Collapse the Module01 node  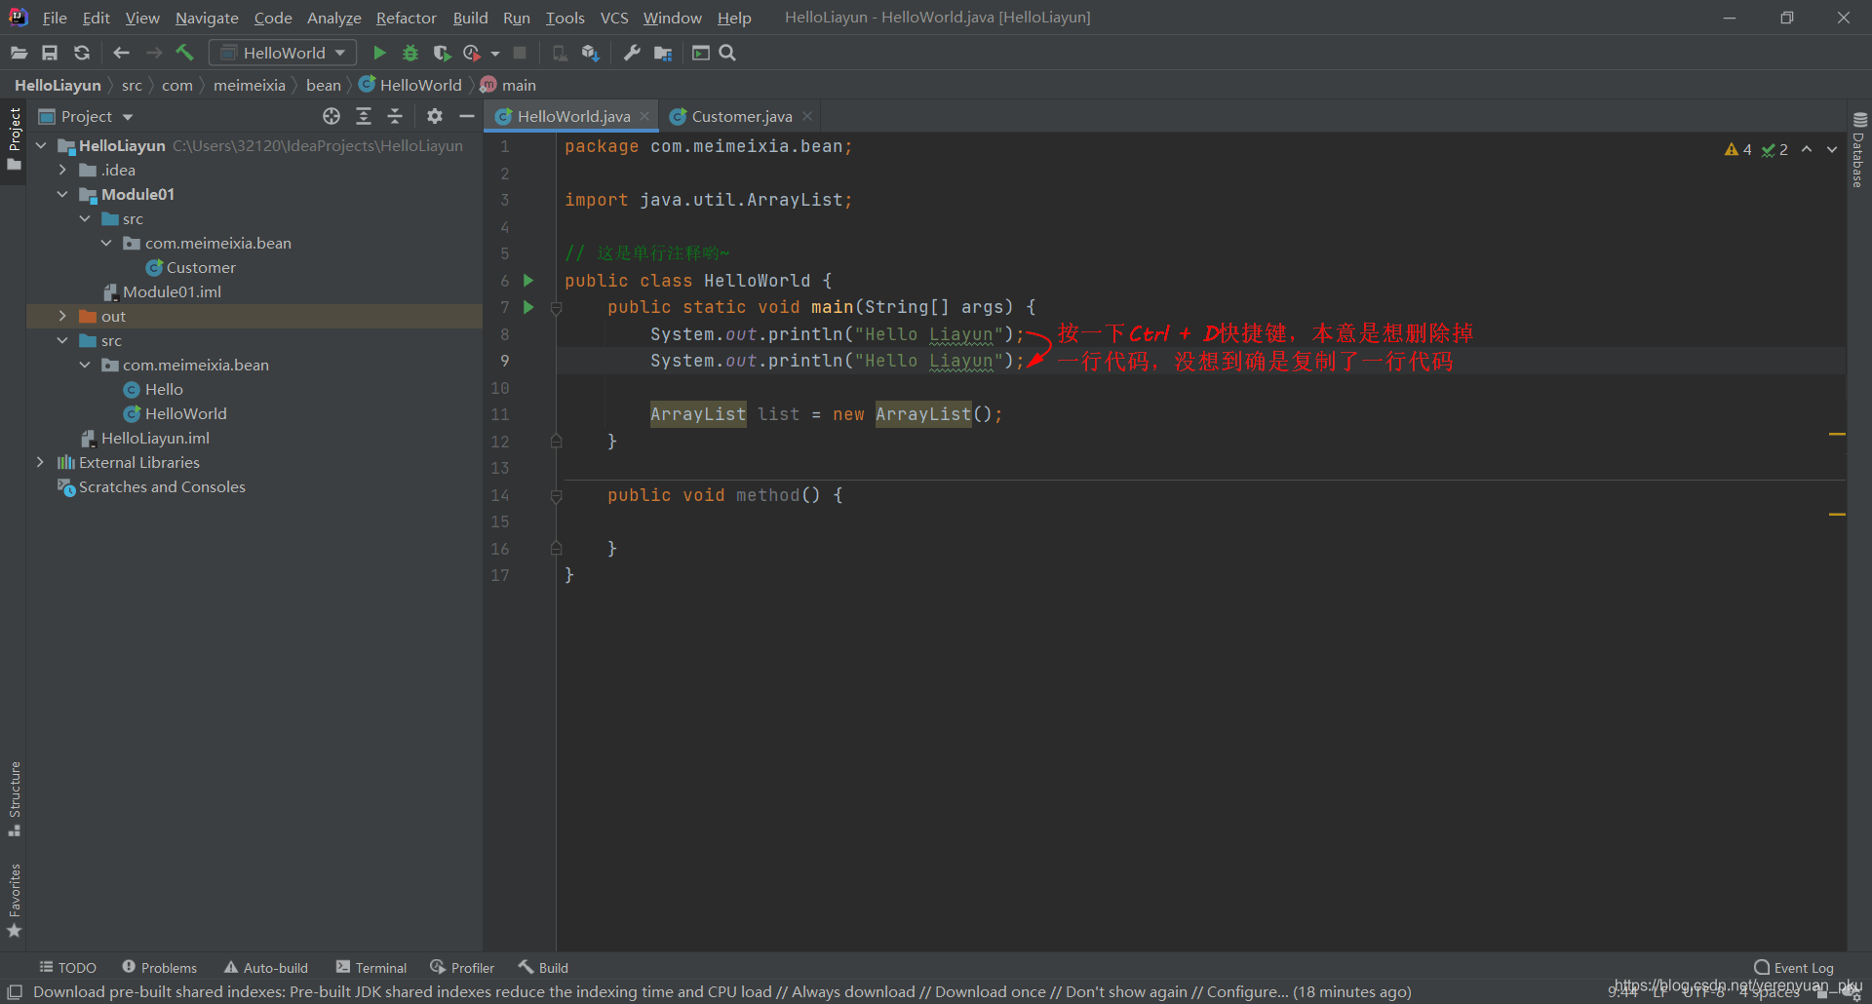coord(62,194)
